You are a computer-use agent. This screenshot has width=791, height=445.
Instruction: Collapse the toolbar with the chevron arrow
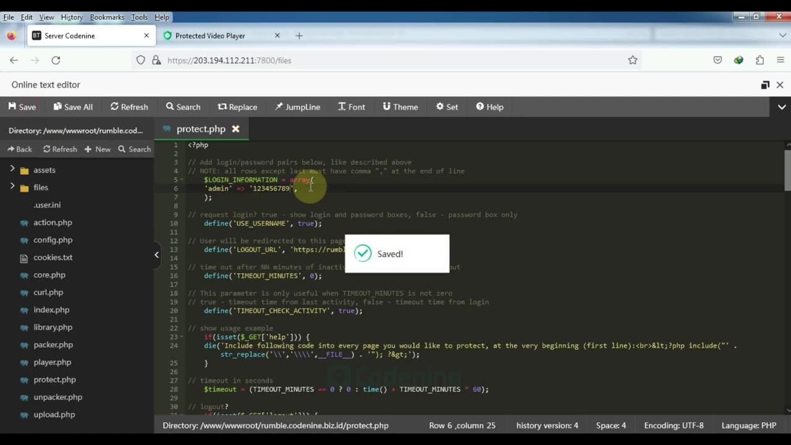tap(781, 107)
